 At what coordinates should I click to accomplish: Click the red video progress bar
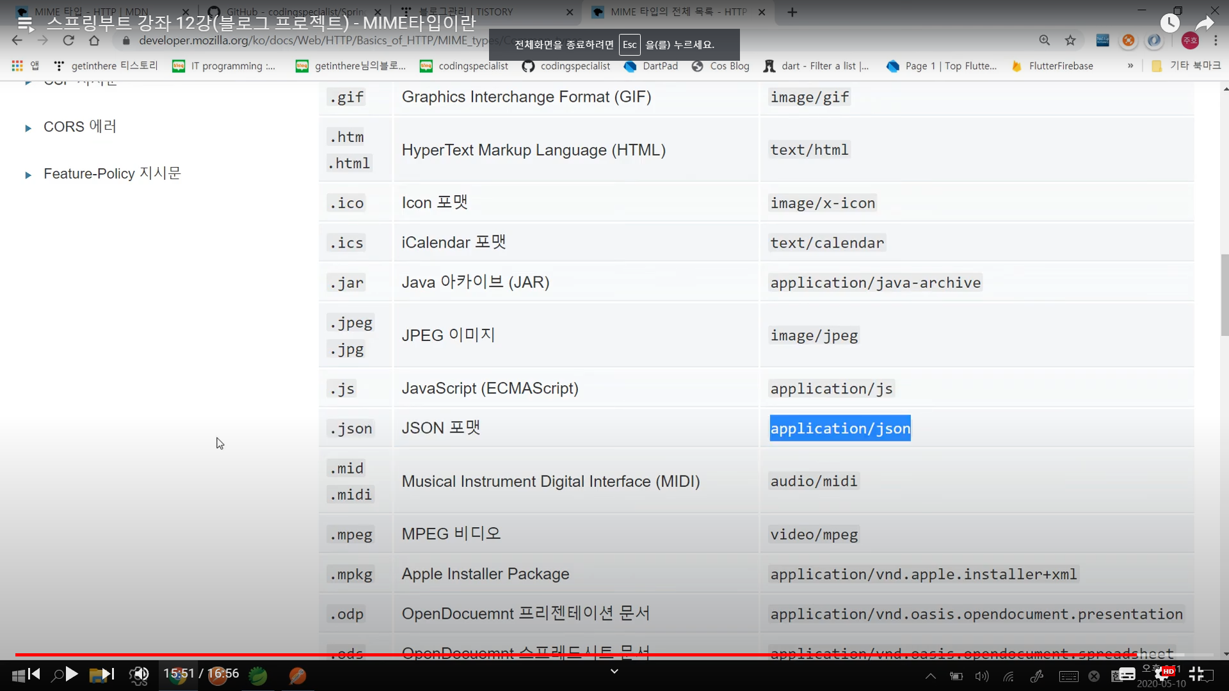click(x=576, y=655)
